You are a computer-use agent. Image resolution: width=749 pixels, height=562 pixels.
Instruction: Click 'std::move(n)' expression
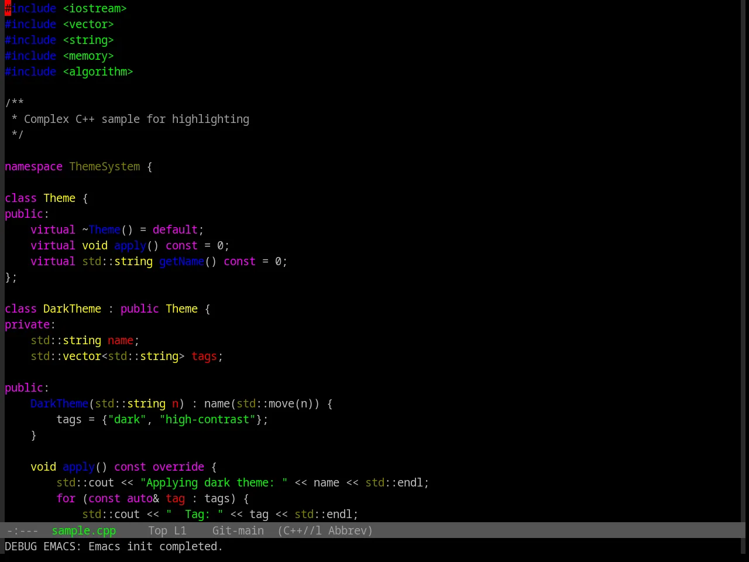[275, 403]
